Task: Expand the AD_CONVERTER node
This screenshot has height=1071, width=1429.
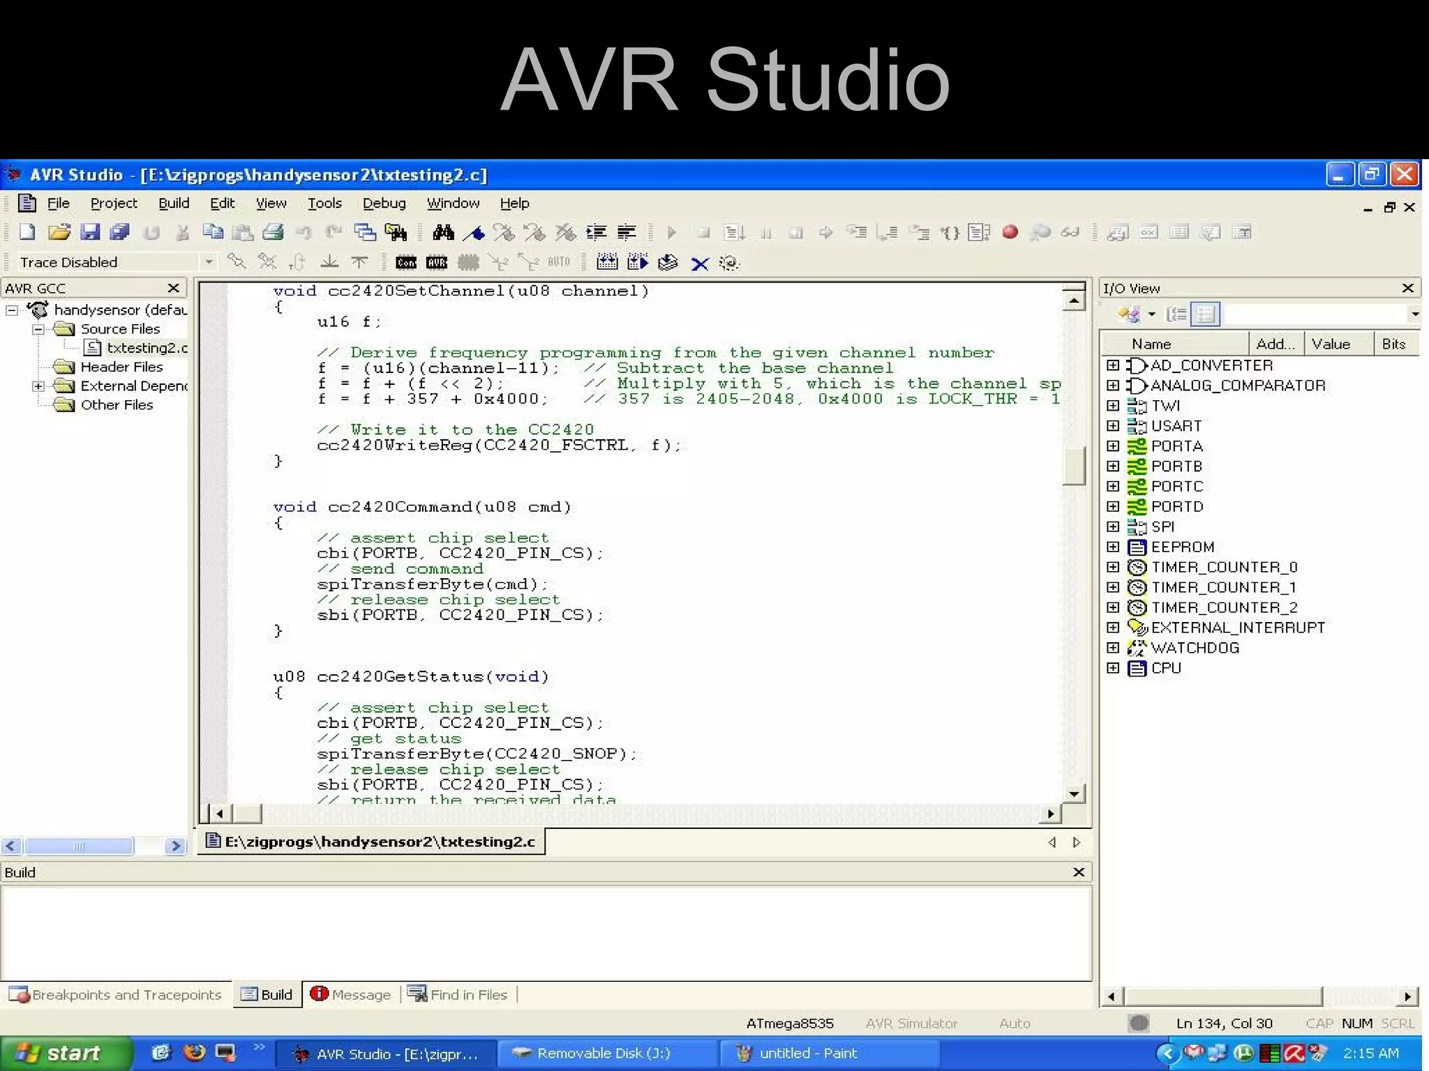Action: tap(1113, 365)
